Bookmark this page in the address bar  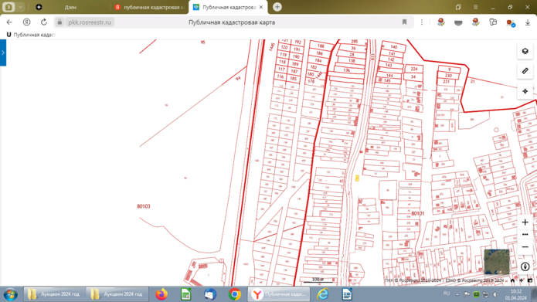point(404,22)
